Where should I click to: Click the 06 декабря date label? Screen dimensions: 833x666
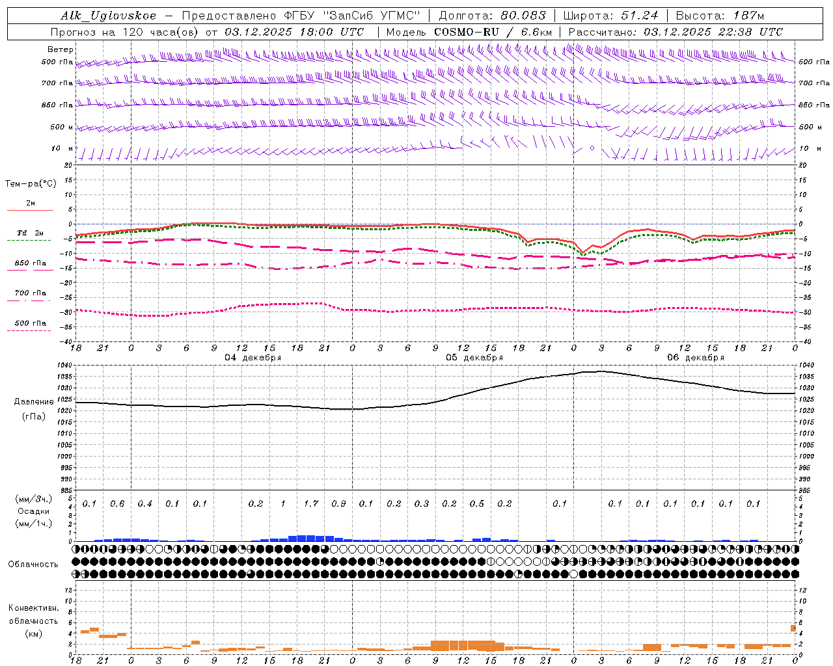coord(695,358)
